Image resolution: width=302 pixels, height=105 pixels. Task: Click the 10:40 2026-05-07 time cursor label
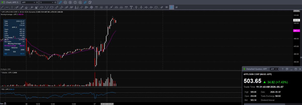point(107,103)
